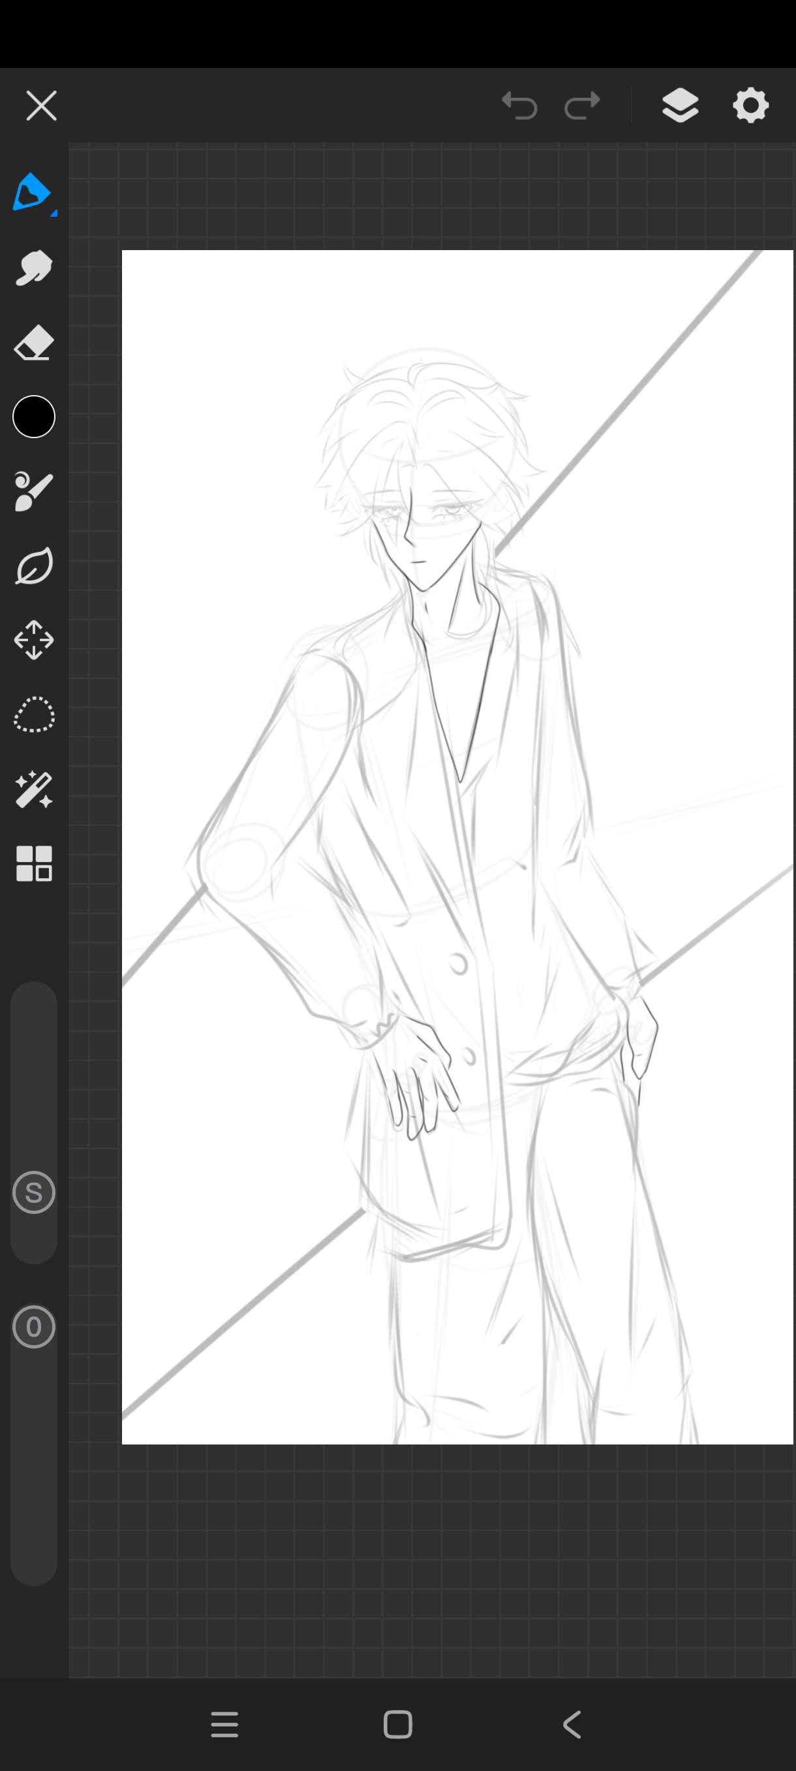This screenshot has width=796, height=1771.
Task: Undo the last stroke
Action: click(519, 106)
